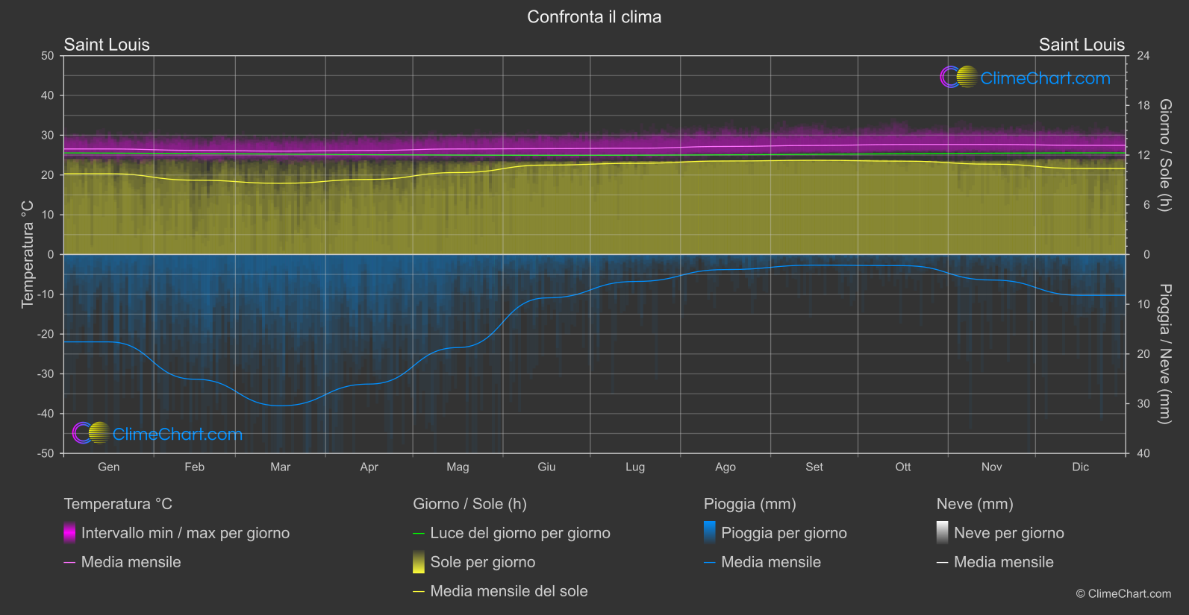Click the yellow 'Sole per giorno' swatch
The height and width of the screenshot is (615, 1189).
point(419,561)
